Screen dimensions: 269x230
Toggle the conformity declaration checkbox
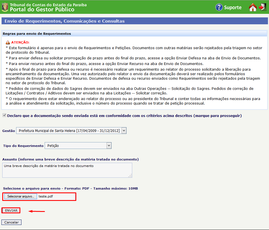pyautogui.click(x=4, y=116)
